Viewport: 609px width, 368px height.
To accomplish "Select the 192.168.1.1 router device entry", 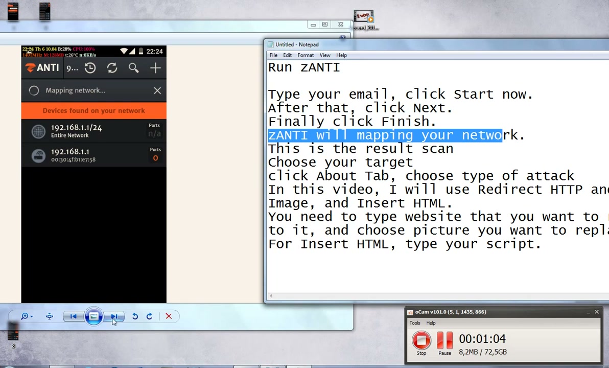I will click(x=94, y=155).
